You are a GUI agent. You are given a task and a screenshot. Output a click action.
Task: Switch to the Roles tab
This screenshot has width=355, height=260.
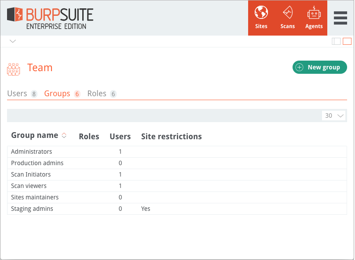point(102,94)
